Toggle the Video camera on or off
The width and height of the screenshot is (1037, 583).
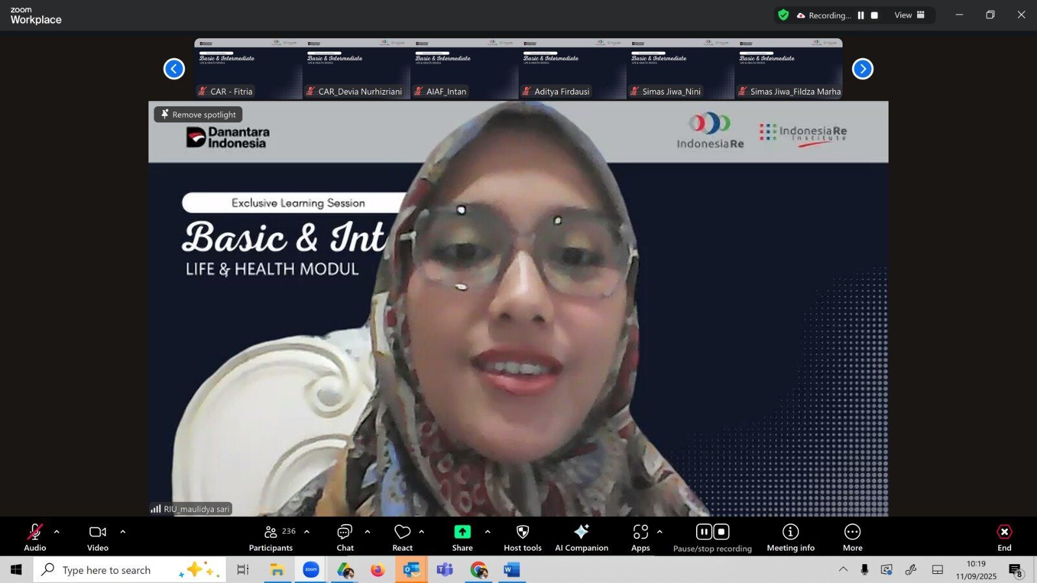point(98,537)
